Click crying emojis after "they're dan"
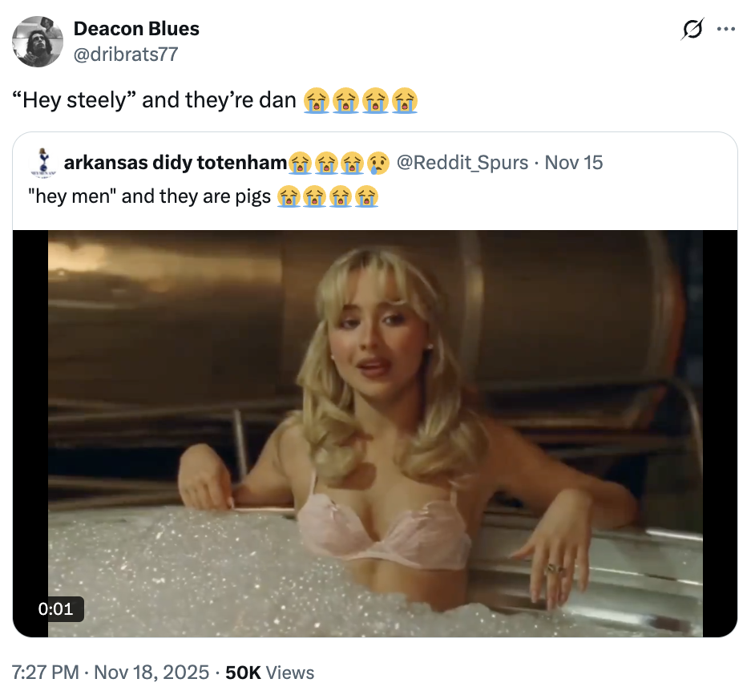 pyautogui.click(x=361, y=100)
